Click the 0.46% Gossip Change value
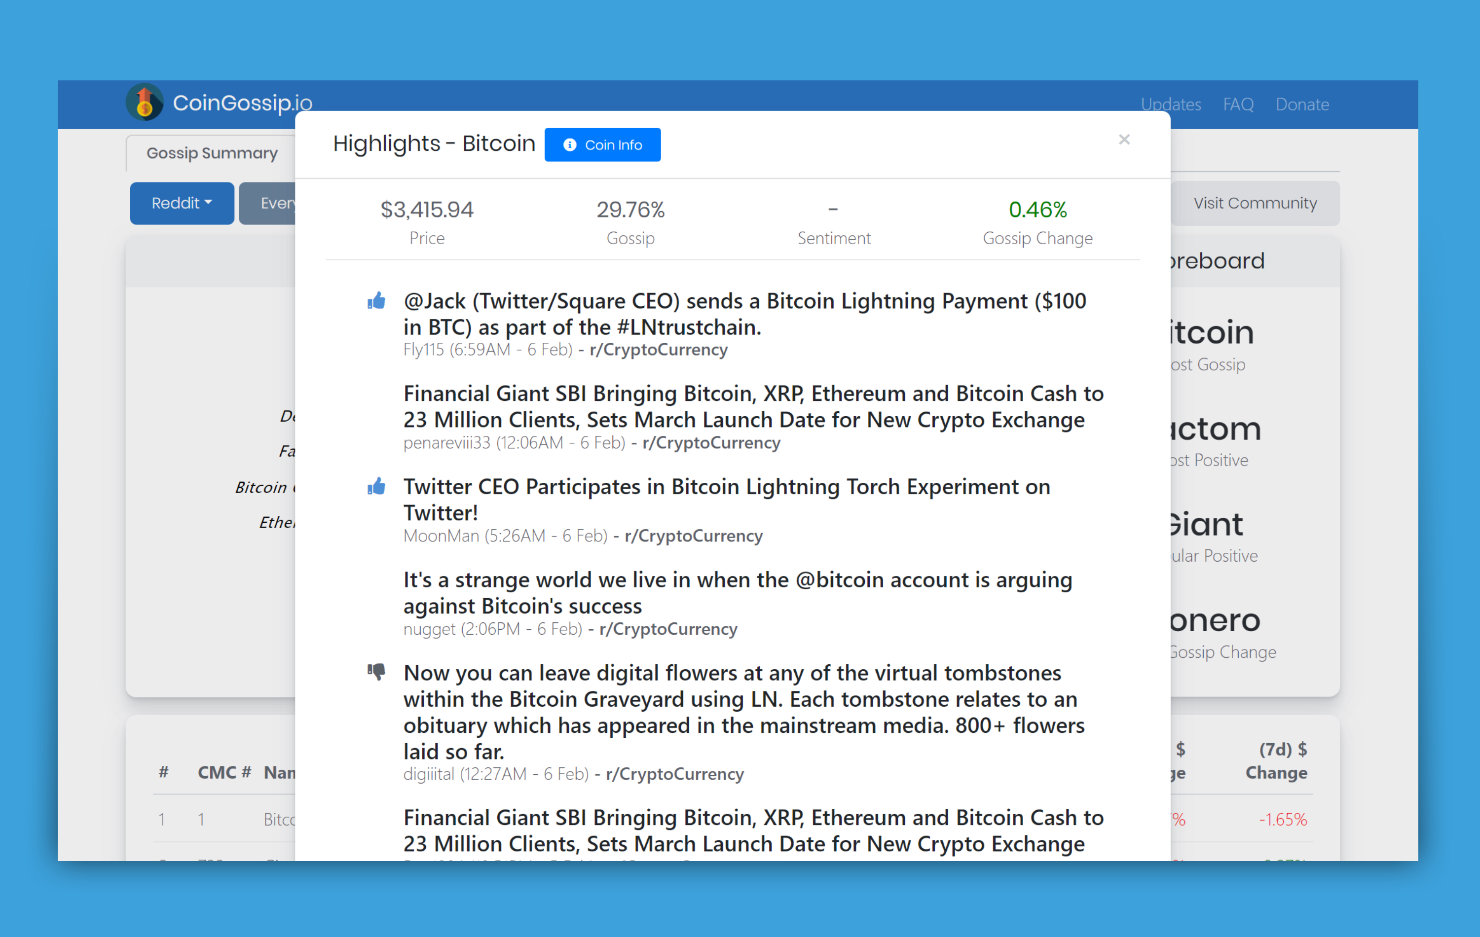This screenshot has height=937, width=1480. click(x=1037, y=210)
